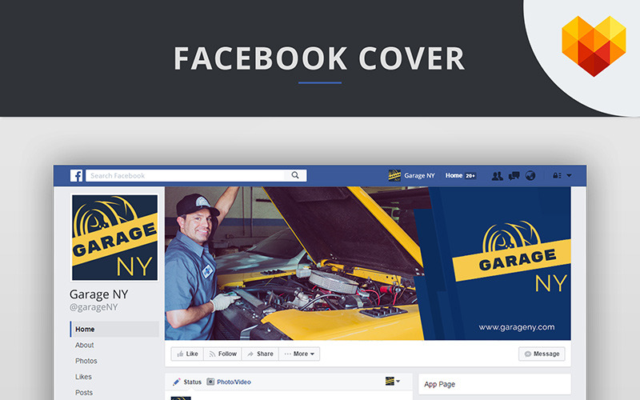Open Garage NY profile name link in top bar

(x=419, y=175)
